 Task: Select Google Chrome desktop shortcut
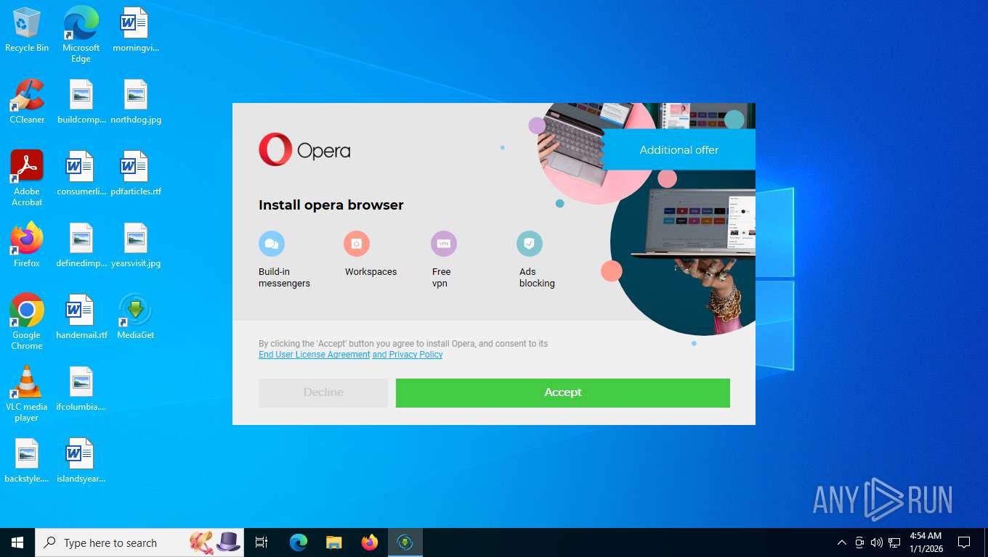[27, 322]
